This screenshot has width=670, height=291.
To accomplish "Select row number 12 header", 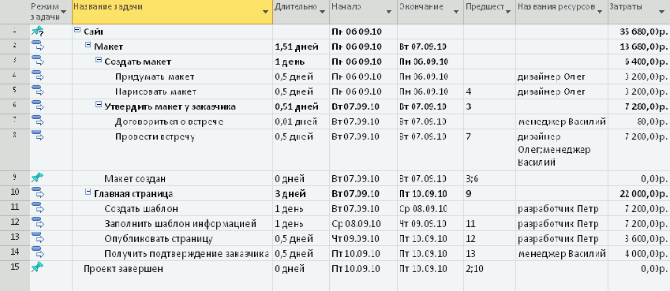I will 15,223.
